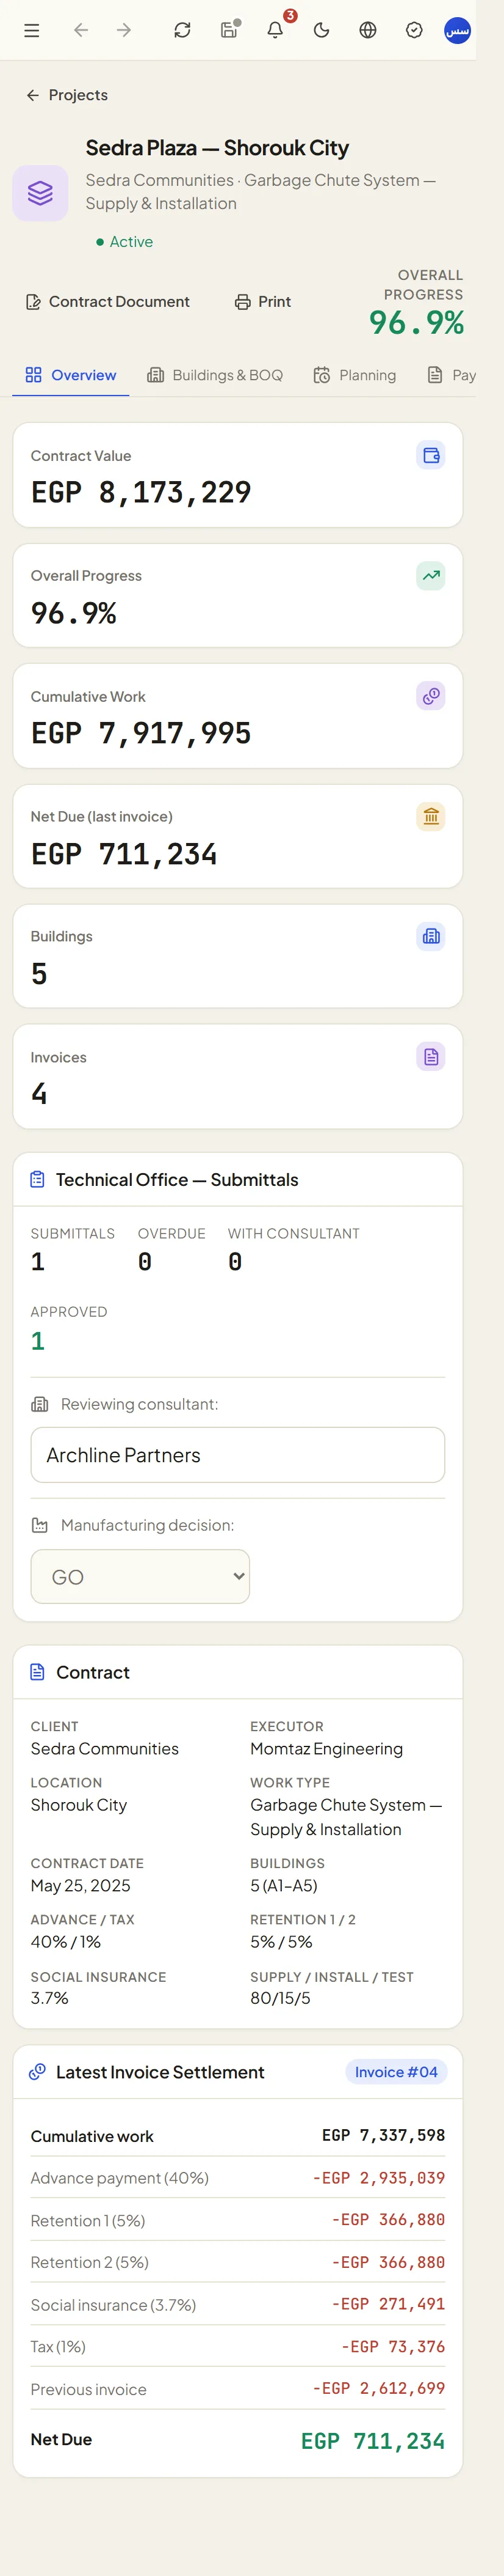504x2576 pixels.
Task: Click the clipboard icon beside Technical Office
Action: point(38,1180)
